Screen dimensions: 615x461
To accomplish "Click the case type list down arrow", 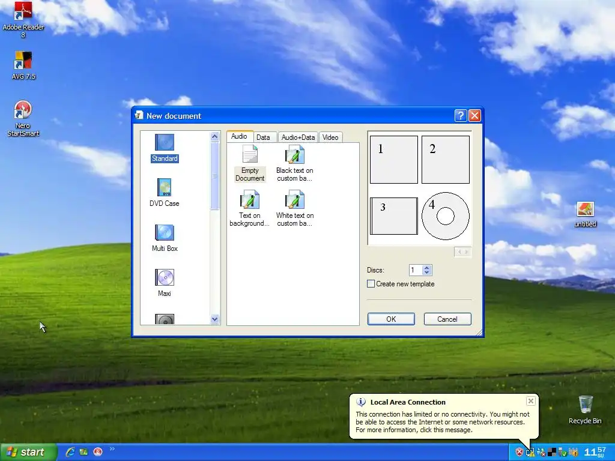I will (x=214, y=319).
